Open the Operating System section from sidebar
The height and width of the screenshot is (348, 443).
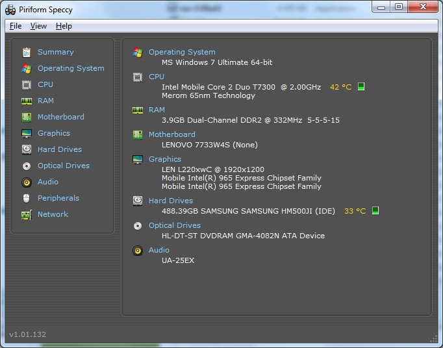(x=71, y=68)
